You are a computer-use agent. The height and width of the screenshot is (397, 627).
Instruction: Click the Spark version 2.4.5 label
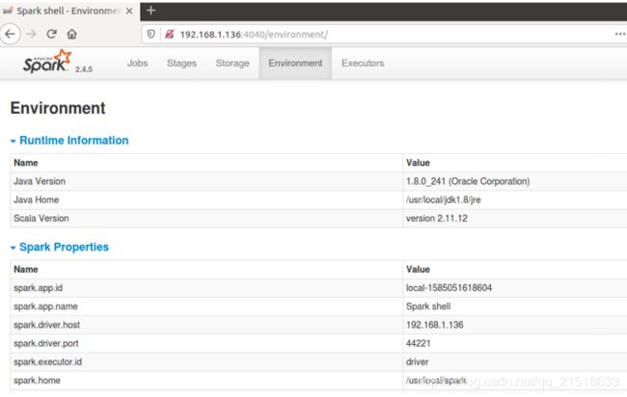[x=84, y=69]
